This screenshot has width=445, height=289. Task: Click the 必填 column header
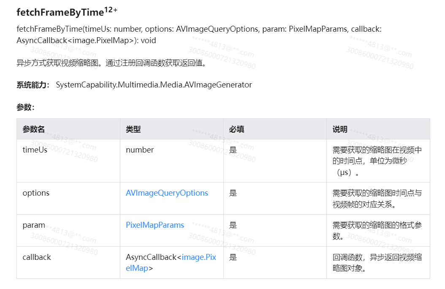pos(275,129)
